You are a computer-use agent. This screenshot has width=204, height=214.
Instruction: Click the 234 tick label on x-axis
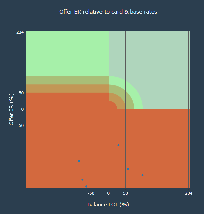(x=189, y=193)
